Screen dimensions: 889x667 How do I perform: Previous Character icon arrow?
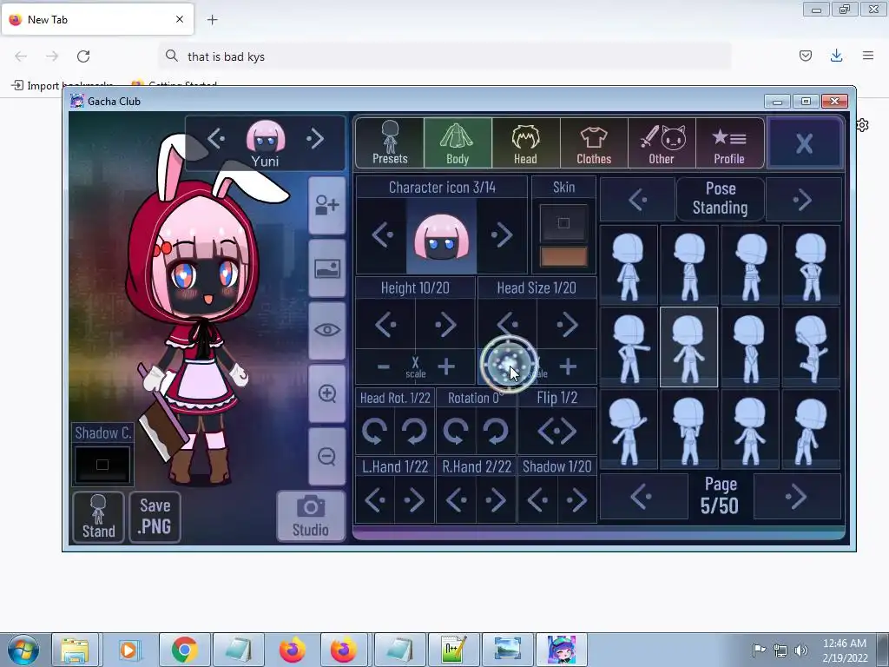[x=382, y=234]
